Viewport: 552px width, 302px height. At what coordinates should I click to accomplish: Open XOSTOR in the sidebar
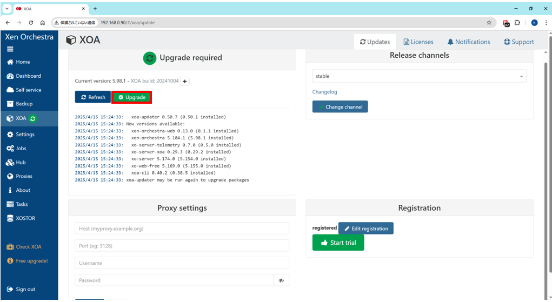pos(25,218)
